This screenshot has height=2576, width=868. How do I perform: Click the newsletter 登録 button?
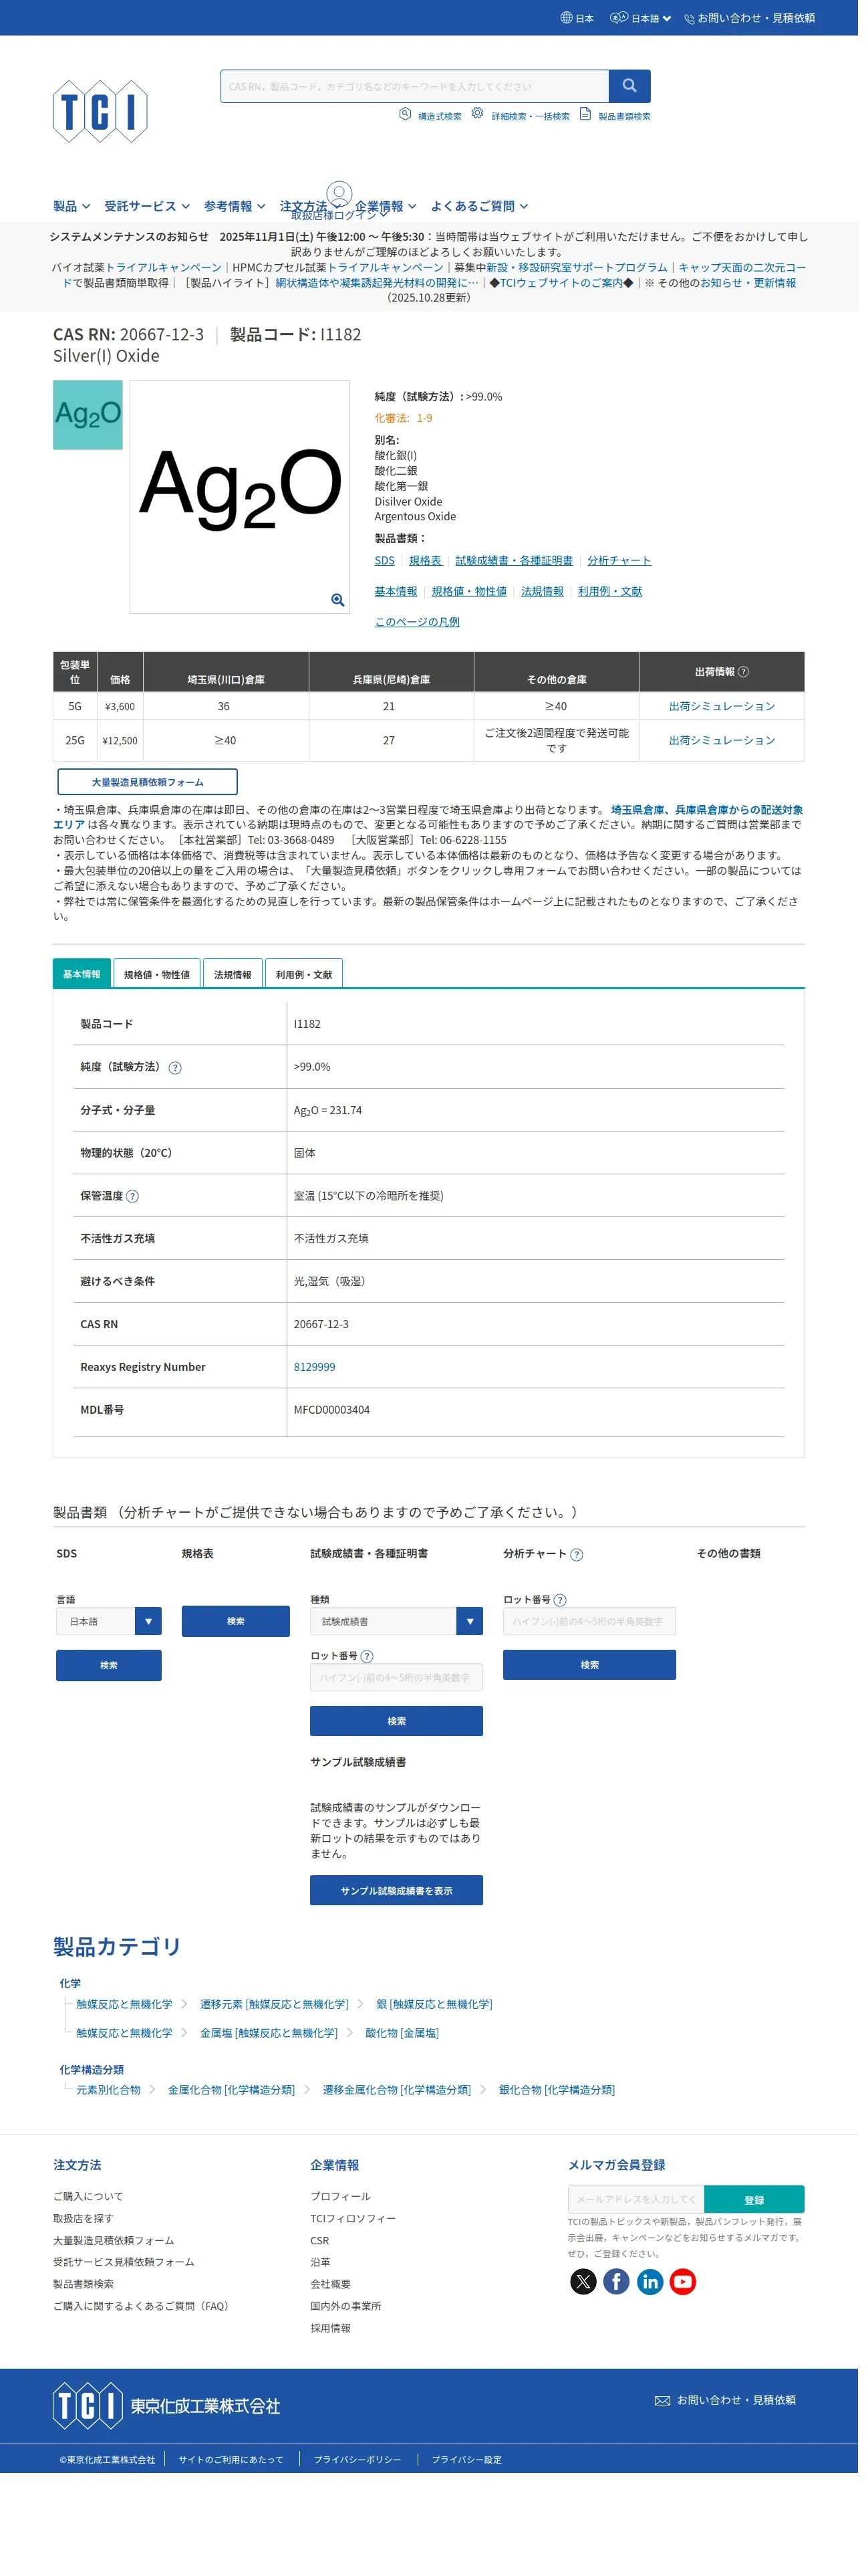click(x=754, y=2199)
